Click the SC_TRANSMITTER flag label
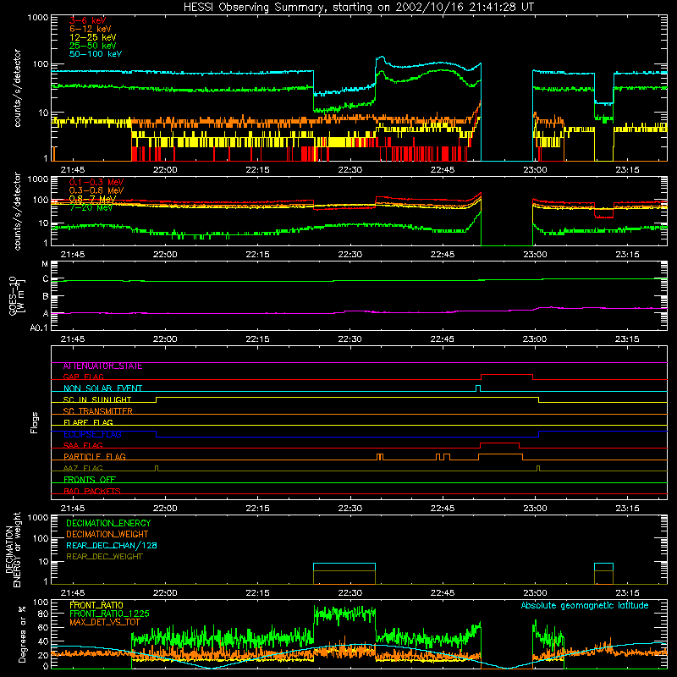Image resolution: width=677 pixels, height=677 pixels. click(98, 411)
